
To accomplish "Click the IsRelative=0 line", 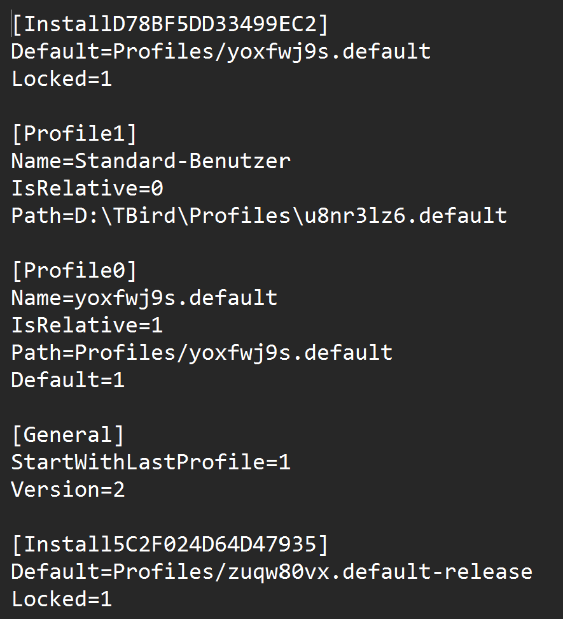I will (87, 189).
